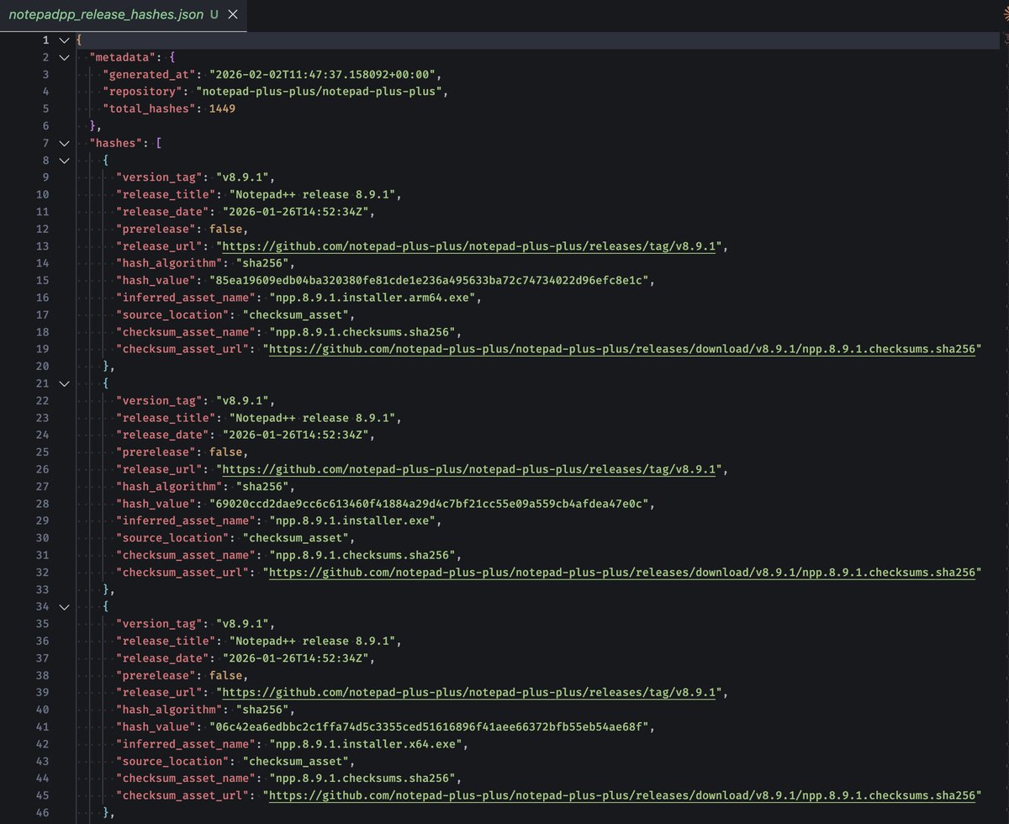Select line number 46 in the gutter

44,812
